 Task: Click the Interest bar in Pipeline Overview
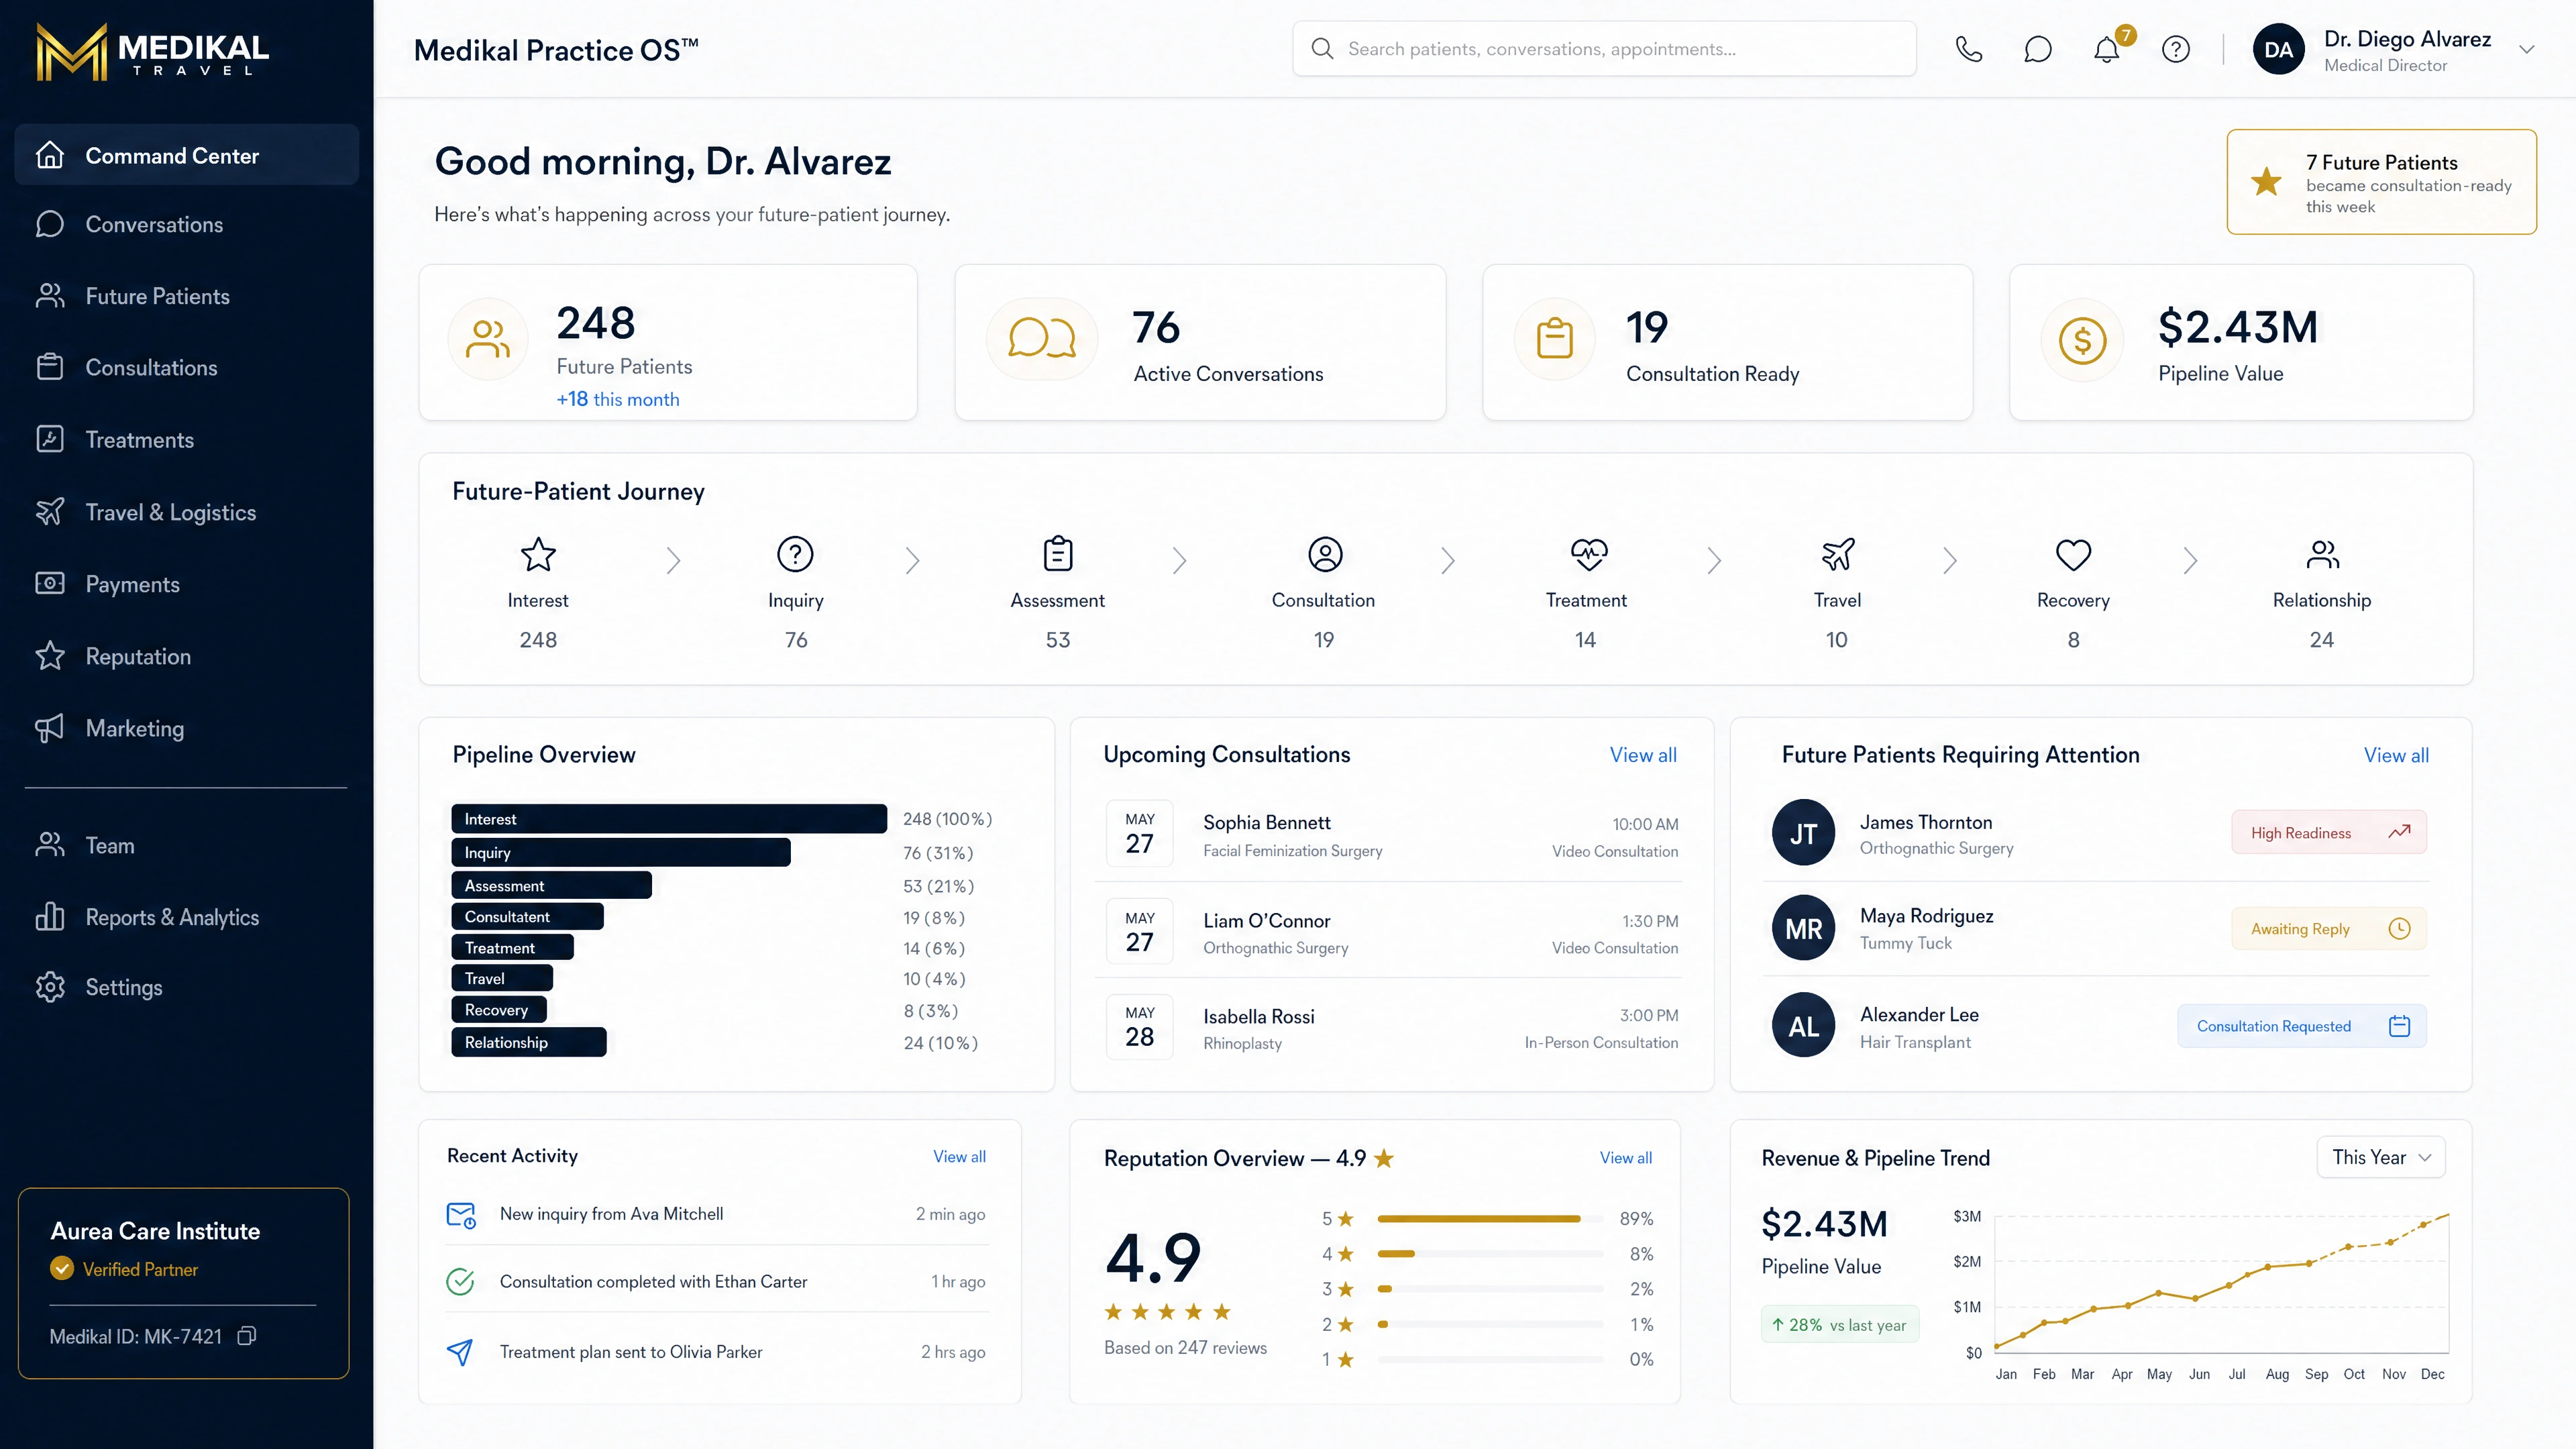click(x=669, y=819)
